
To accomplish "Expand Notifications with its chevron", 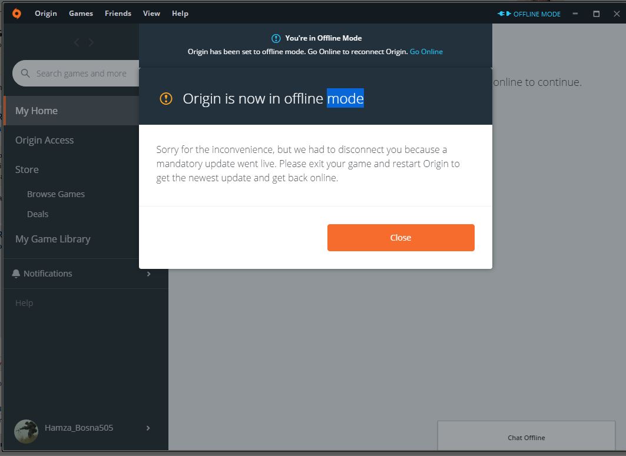I will pos(148,274).
